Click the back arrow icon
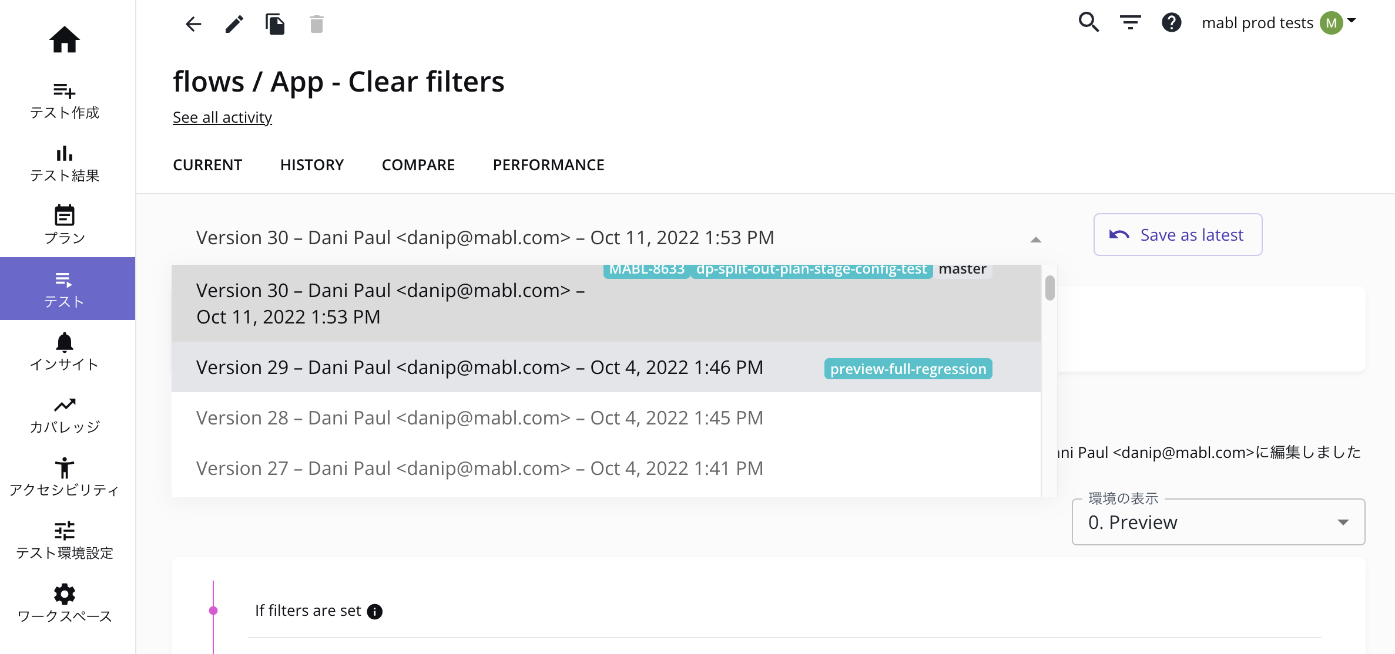The image size is (1395, 654). (x=193, y=24)
